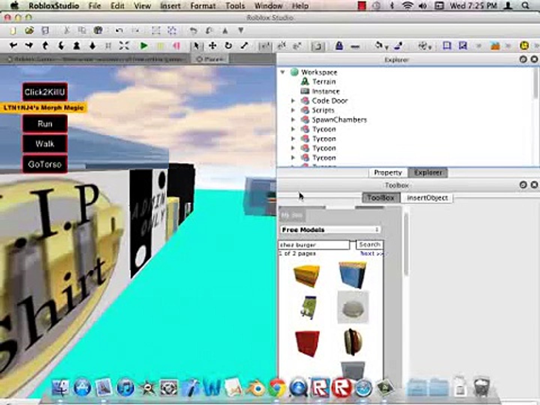Switch to the InsertObject tab
The image size is (540, 405).
click(427, 198)
